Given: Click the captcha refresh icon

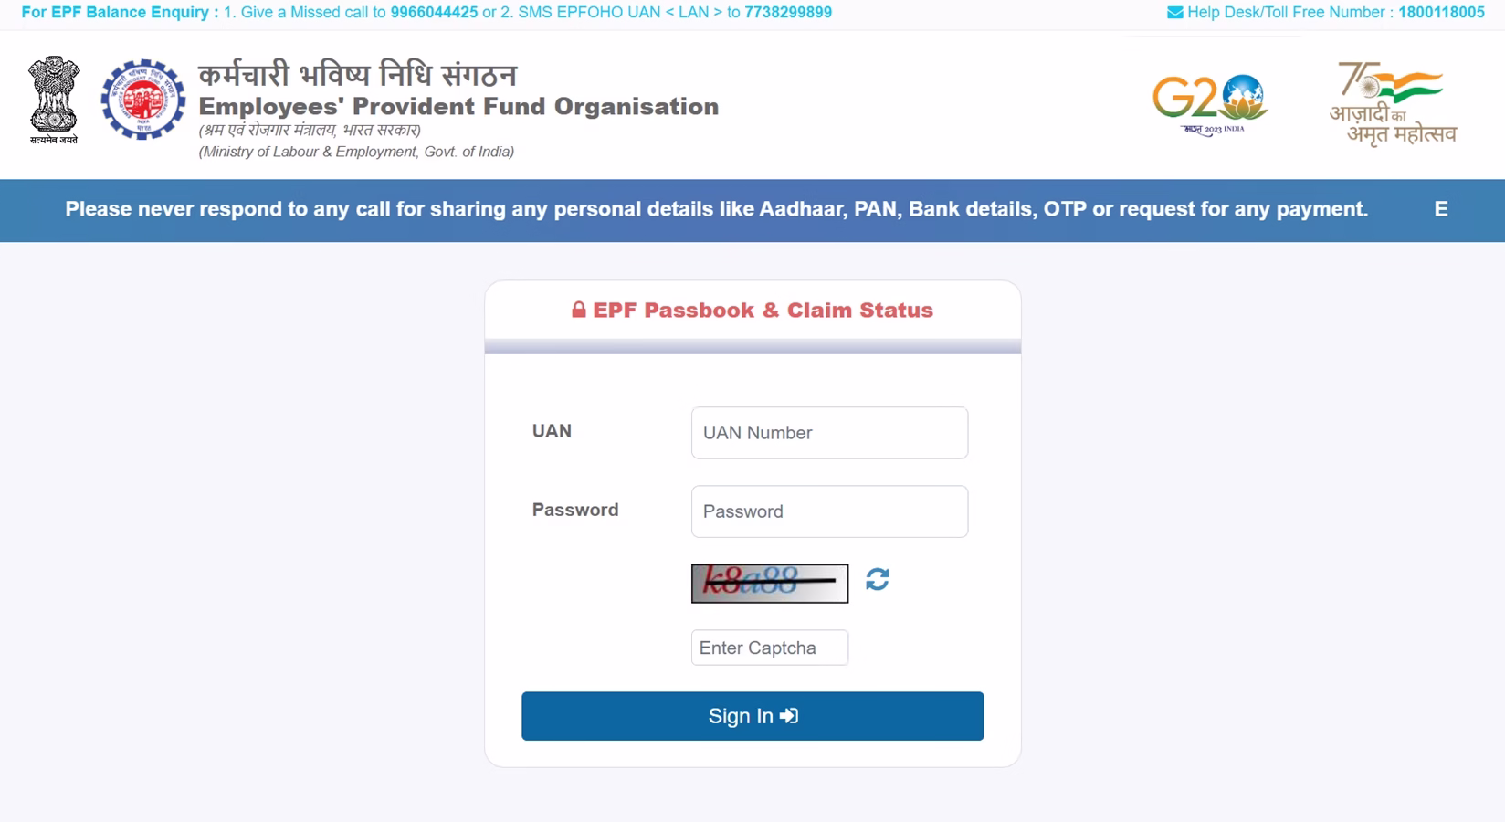Looking at the screenshot, I should (877, 581).
